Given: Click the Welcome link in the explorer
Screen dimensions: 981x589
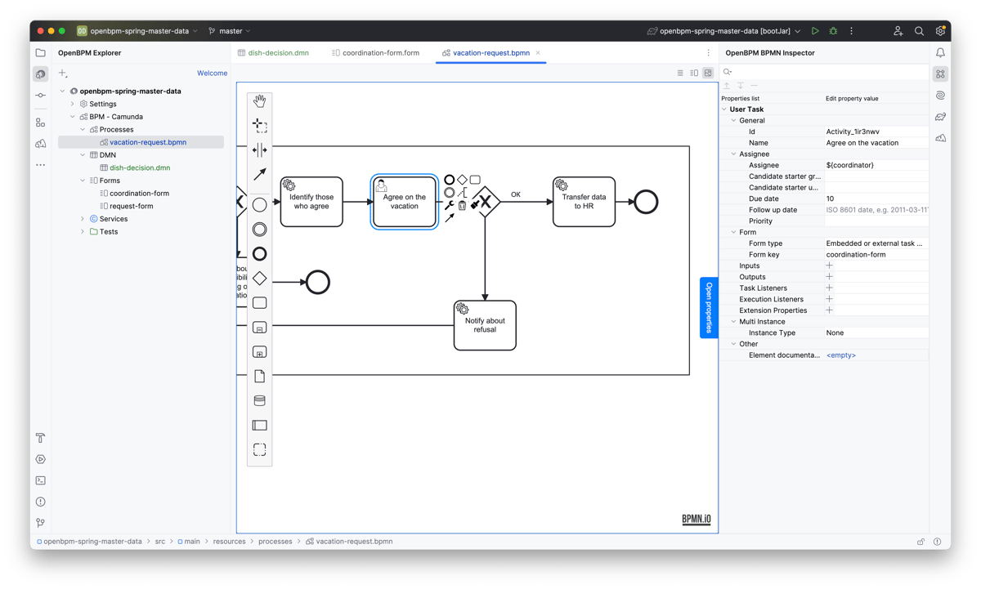Looking at the screenshot, I should coord(212,73).
